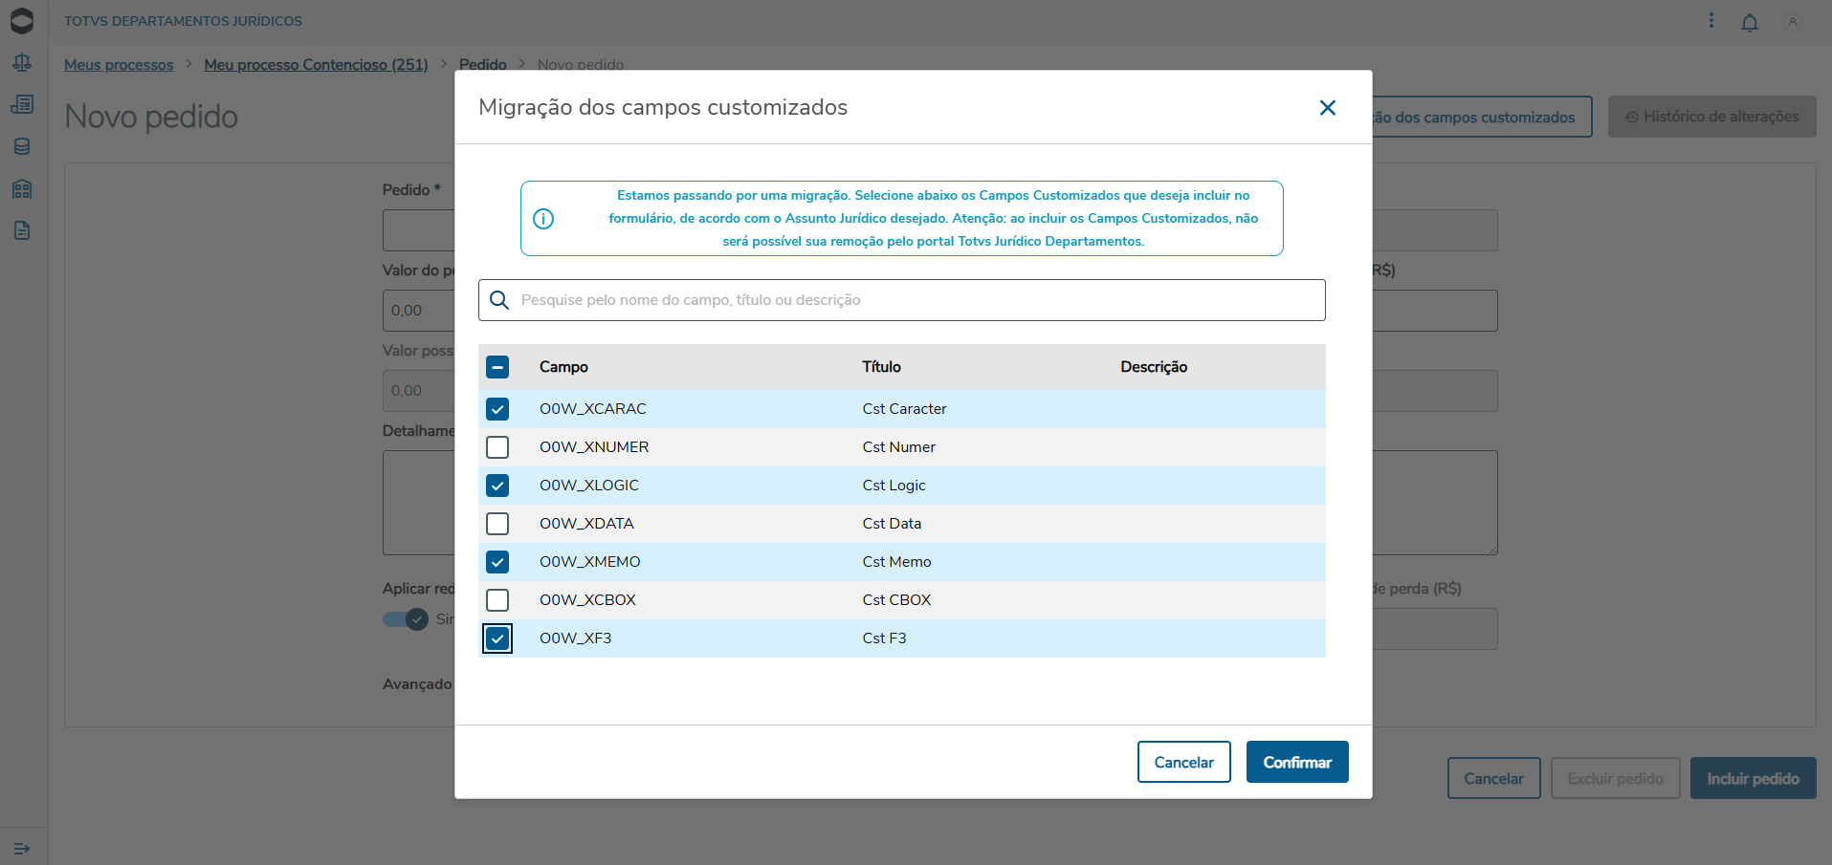Click the TOTVS logo icon

pyautogui.click(x=22, y=21)
